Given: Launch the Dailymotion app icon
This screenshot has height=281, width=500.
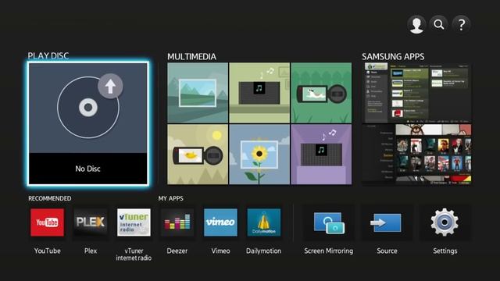Looking at the screenshot, I should (264, 222).
